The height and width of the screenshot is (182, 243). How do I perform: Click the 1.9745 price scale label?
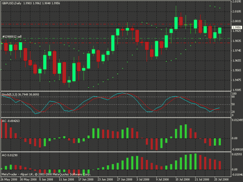tap(237, 50)
